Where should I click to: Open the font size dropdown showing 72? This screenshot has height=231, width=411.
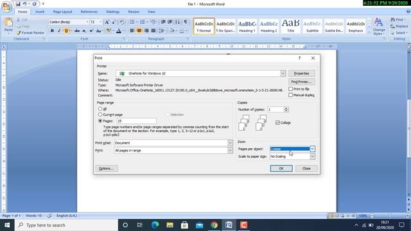click(100, 22)
